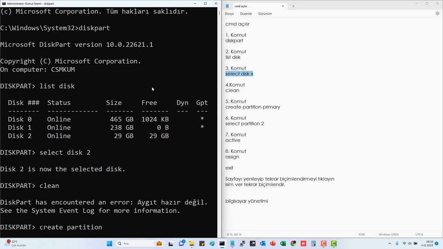Open the Sticky Notes taskbar icon
The width and height of the screenshot is (443, 249).
[x=202, y=243]
